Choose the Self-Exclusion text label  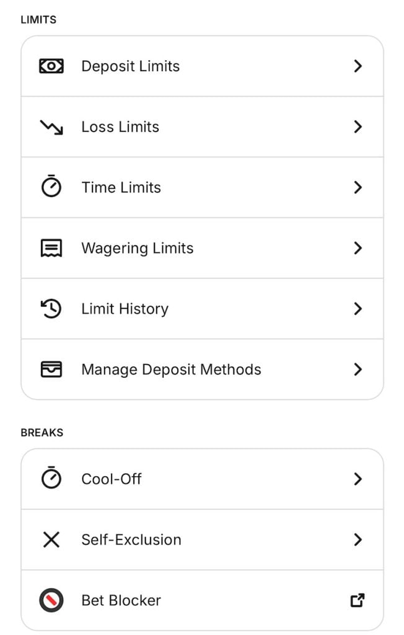click(131, 540)
